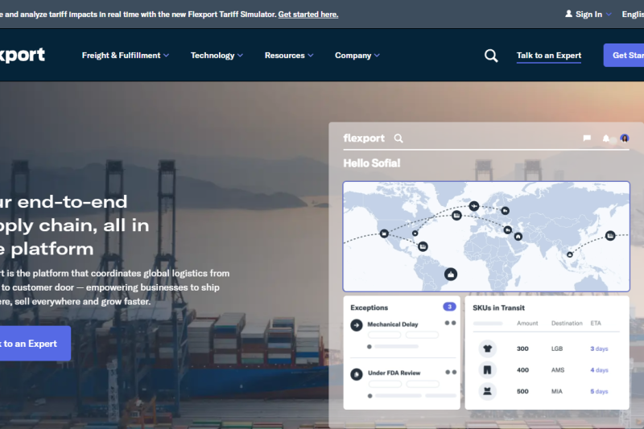Screen dimensions: 644x429
Task: Expand the Freight & Fulfillment menu
Action: (x=126, y=56)
